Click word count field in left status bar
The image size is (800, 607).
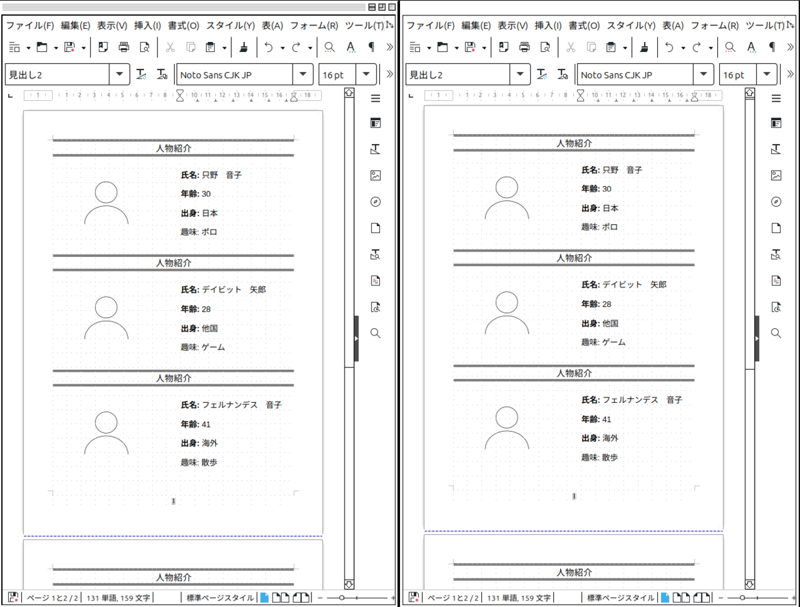pos(118,598)
